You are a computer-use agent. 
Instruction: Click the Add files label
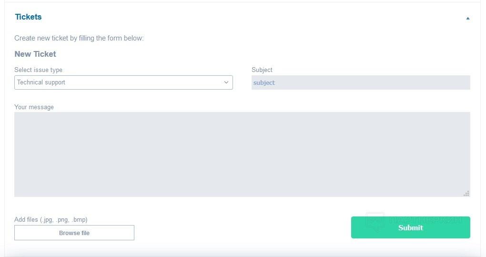pos(26,220)
